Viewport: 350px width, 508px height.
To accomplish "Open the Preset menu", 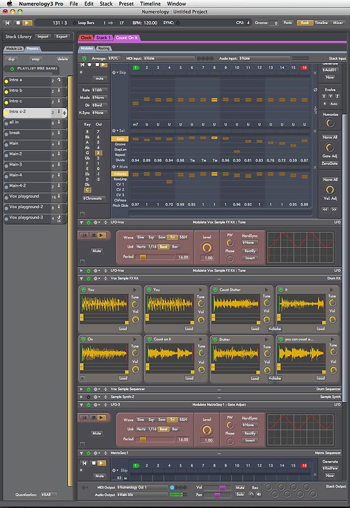I will point(126,4).
